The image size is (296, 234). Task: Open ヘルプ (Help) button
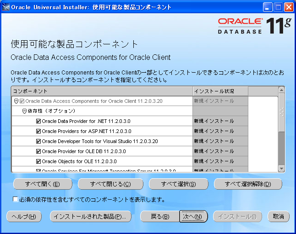24,216
